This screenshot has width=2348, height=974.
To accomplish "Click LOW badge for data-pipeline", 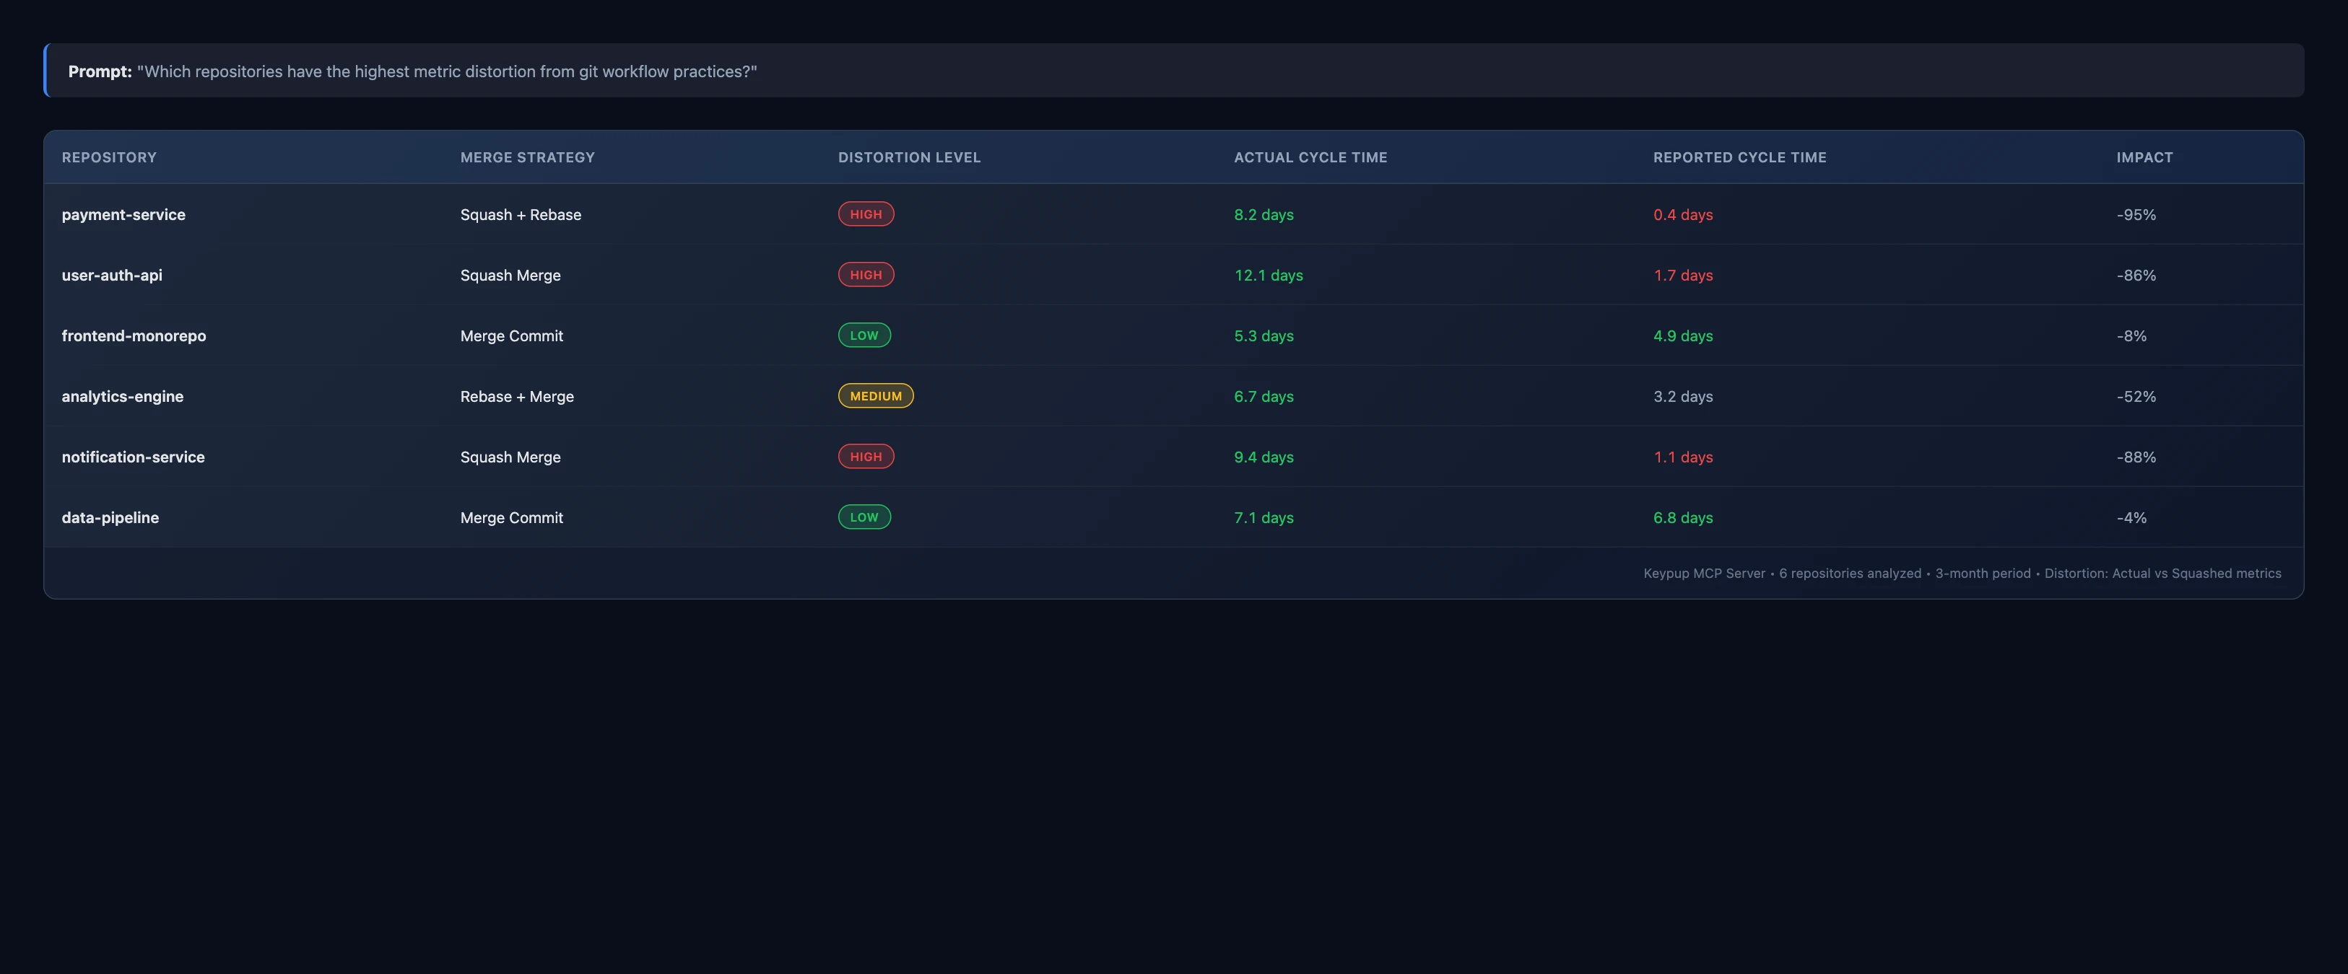I will tap(864, 517).
